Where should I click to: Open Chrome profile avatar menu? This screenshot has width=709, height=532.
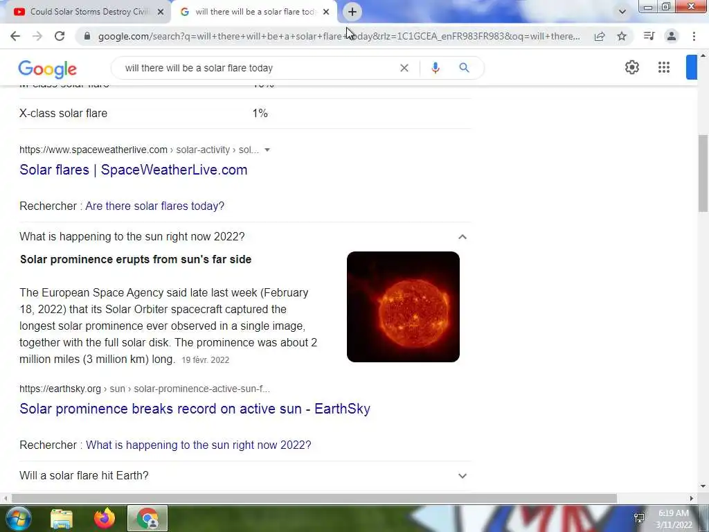point(672,36)
